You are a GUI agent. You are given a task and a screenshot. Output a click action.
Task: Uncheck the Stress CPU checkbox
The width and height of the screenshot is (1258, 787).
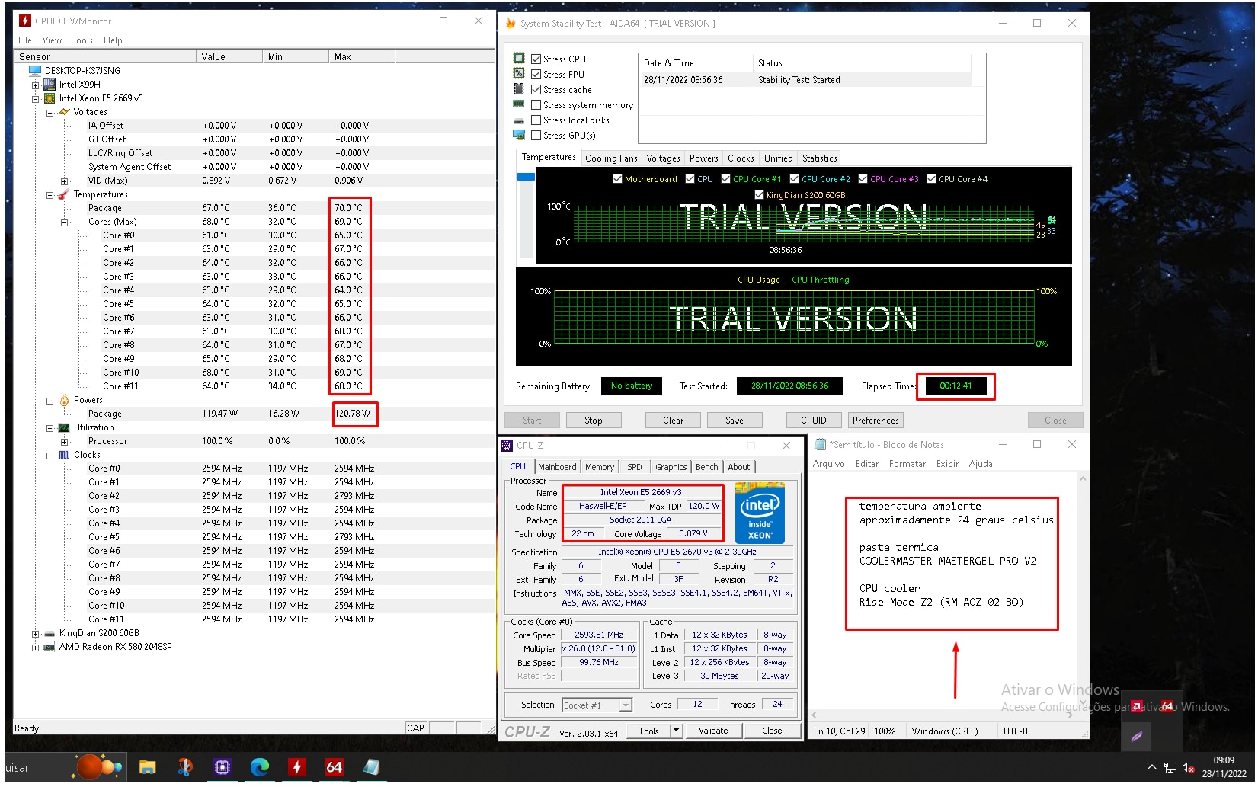(536, 59)
